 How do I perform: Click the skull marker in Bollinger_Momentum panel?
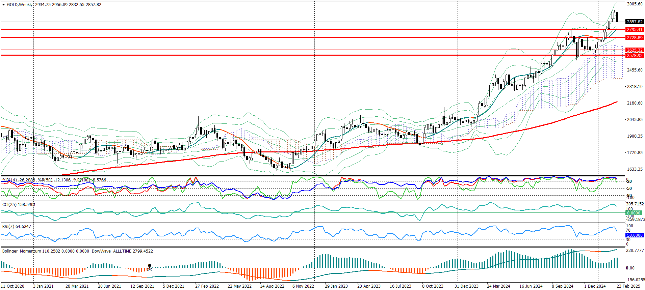tap(149, 267)
